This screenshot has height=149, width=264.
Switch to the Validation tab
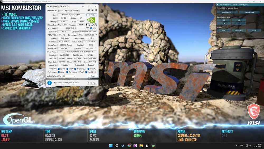tap(77, 11)
